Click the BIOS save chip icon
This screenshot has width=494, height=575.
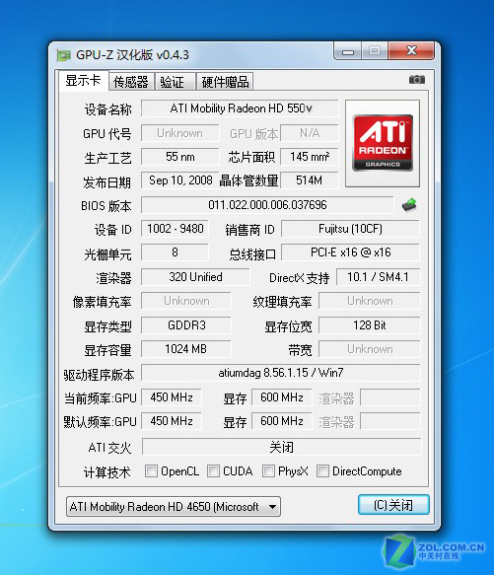pyautogui.click(x=409, y=204)
